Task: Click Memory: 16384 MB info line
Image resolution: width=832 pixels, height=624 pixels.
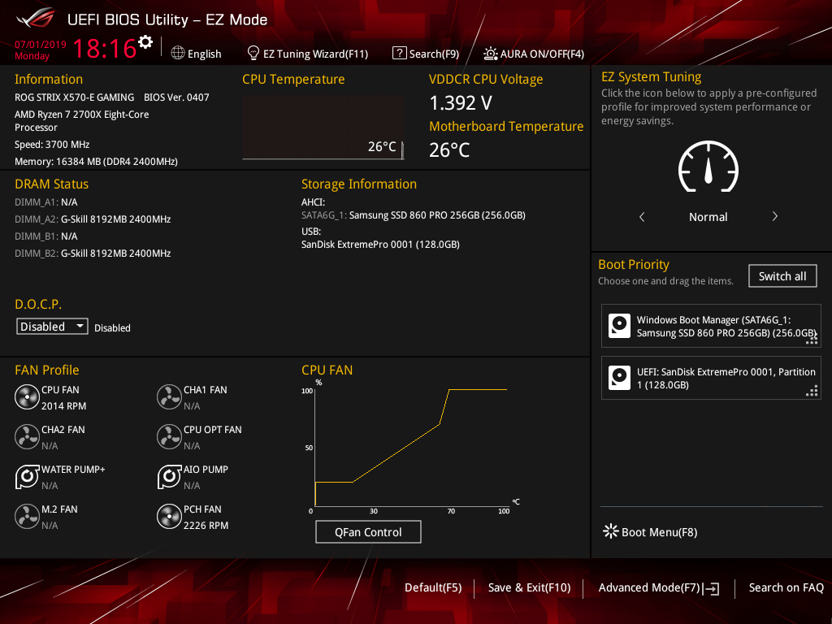Action: (x=96, y=162)
